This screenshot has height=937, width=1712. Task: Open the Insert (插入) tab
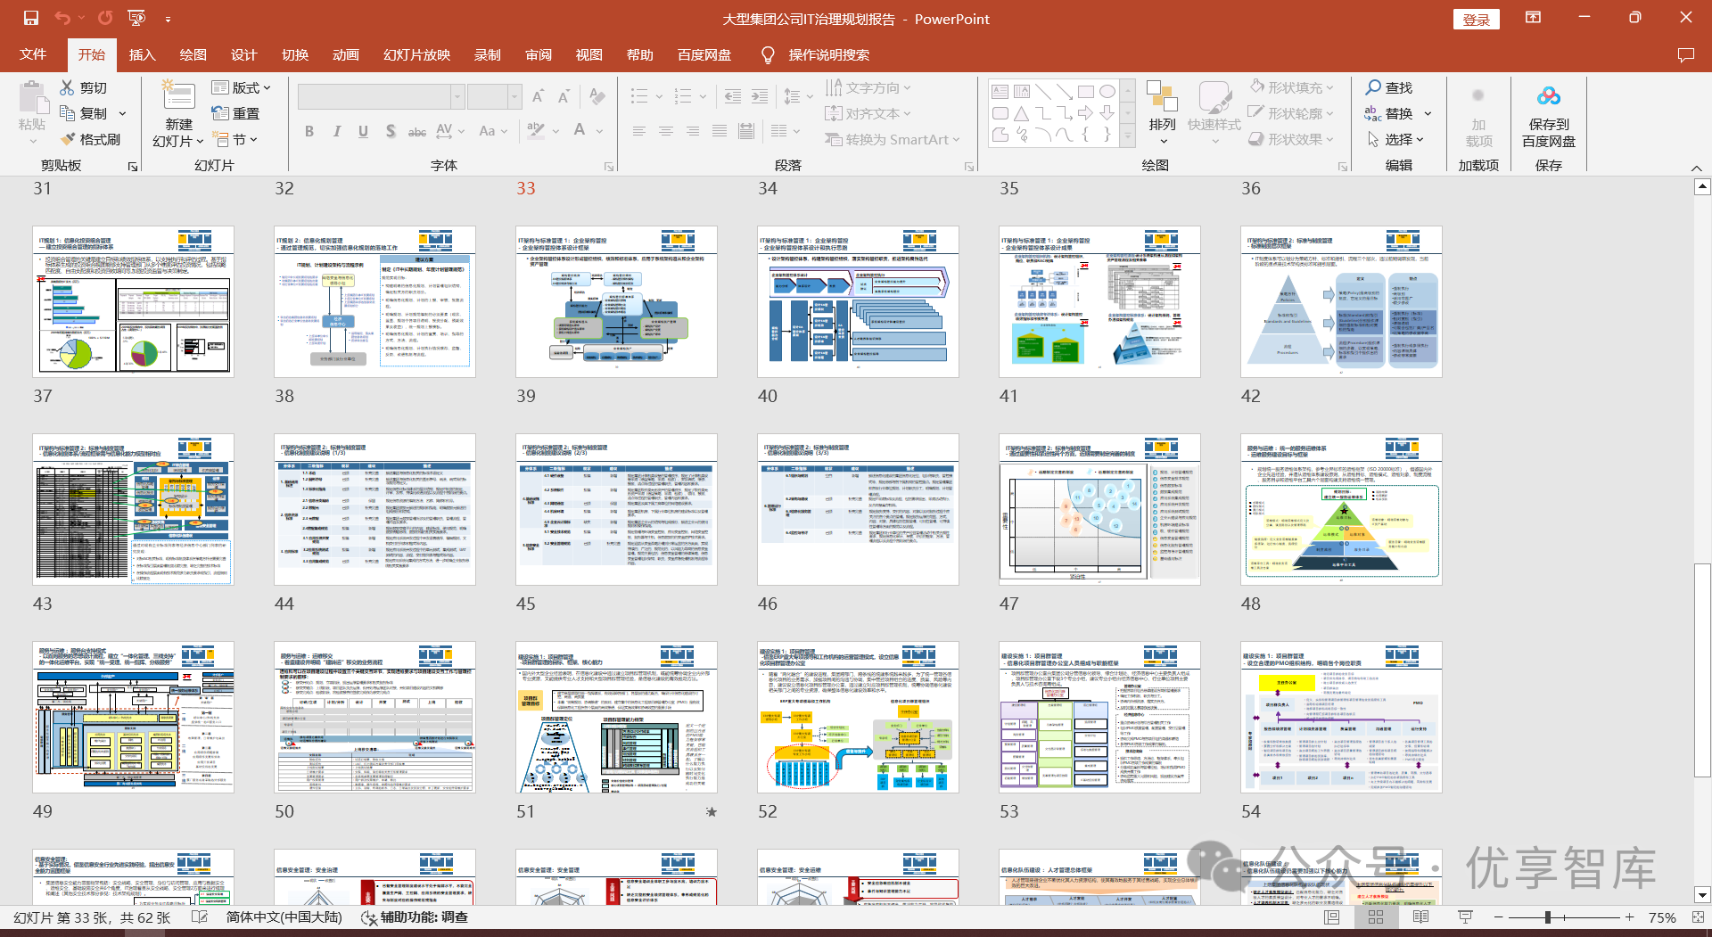(142, 55)
